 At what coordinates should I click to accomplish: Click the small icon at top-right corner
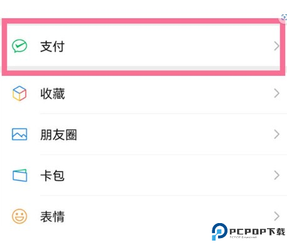[x=284, y=17]
